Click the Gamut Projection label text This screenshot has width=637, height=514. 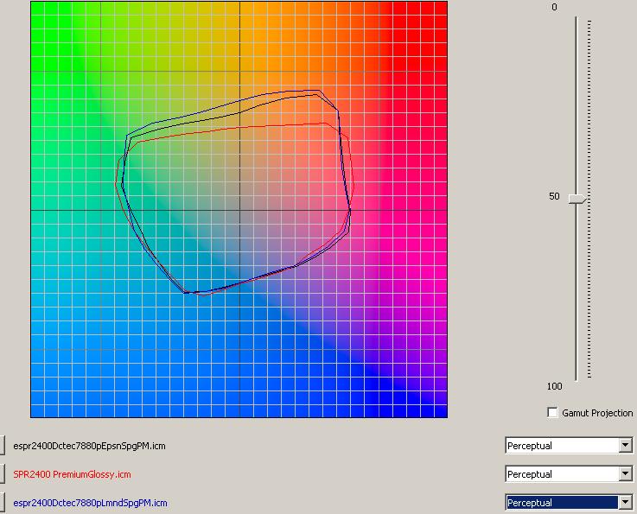(x=597, y=413)
